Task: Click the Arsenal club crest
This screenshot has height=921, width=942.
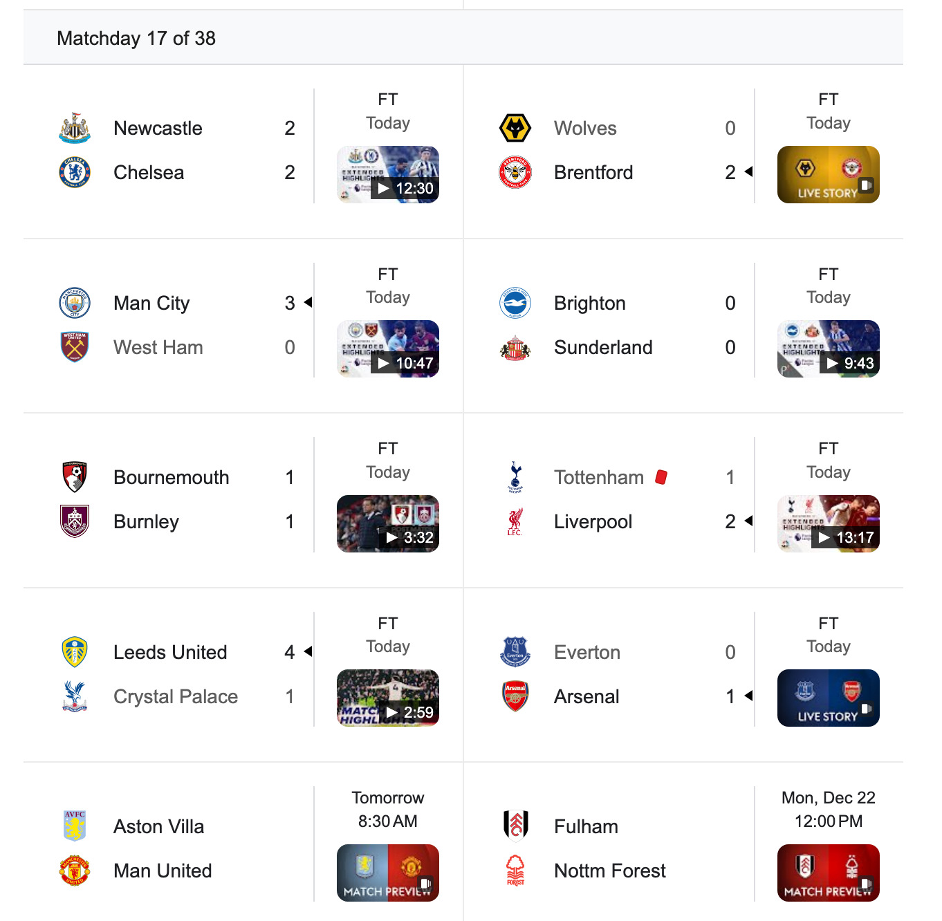Action: click(x=515, y=696)
